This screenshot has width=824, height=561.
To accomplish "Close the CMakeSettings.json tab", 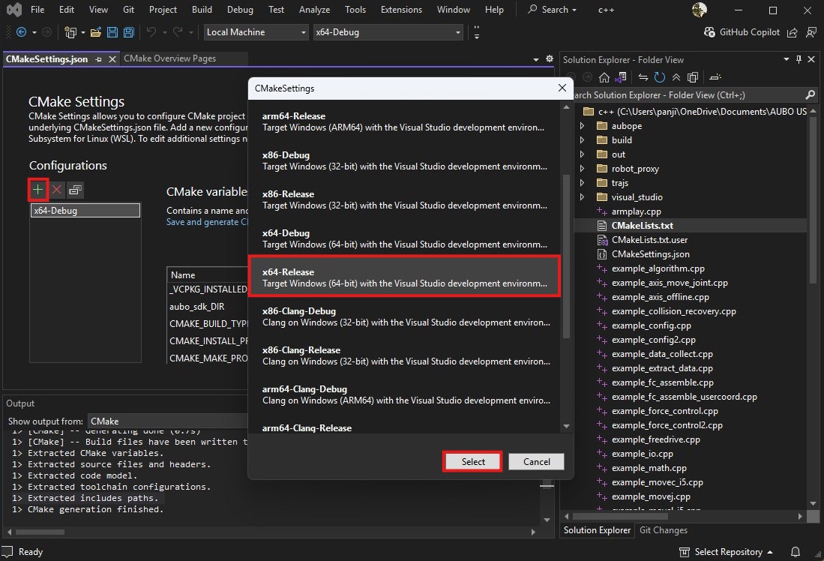I will pos(112,59).
